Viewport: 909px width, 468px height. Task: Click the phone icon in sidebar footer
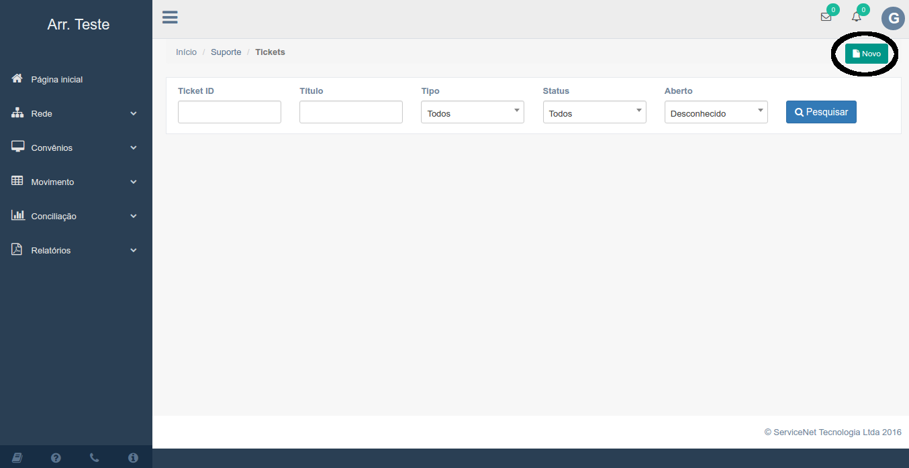94,458
